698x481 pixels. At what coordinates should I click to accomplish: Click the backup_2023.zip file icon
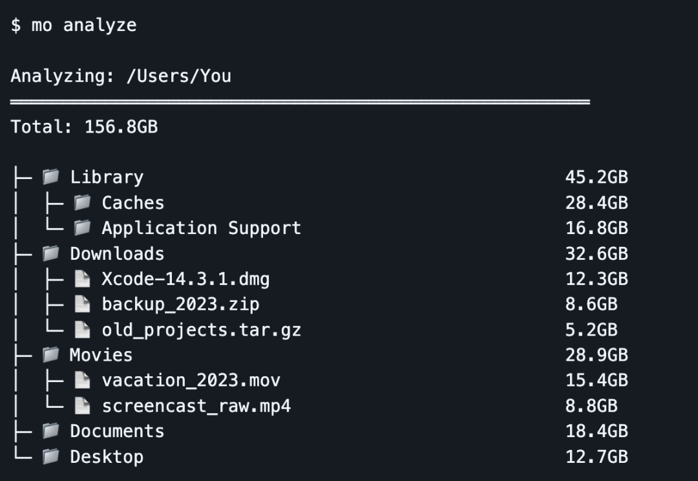pyautogui.click(x=82, y=305)
